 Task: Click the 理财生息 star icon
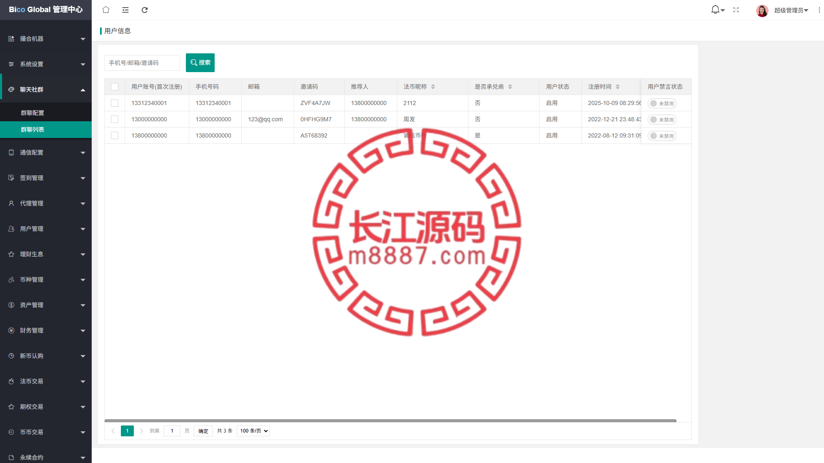[x=11, y=254]
